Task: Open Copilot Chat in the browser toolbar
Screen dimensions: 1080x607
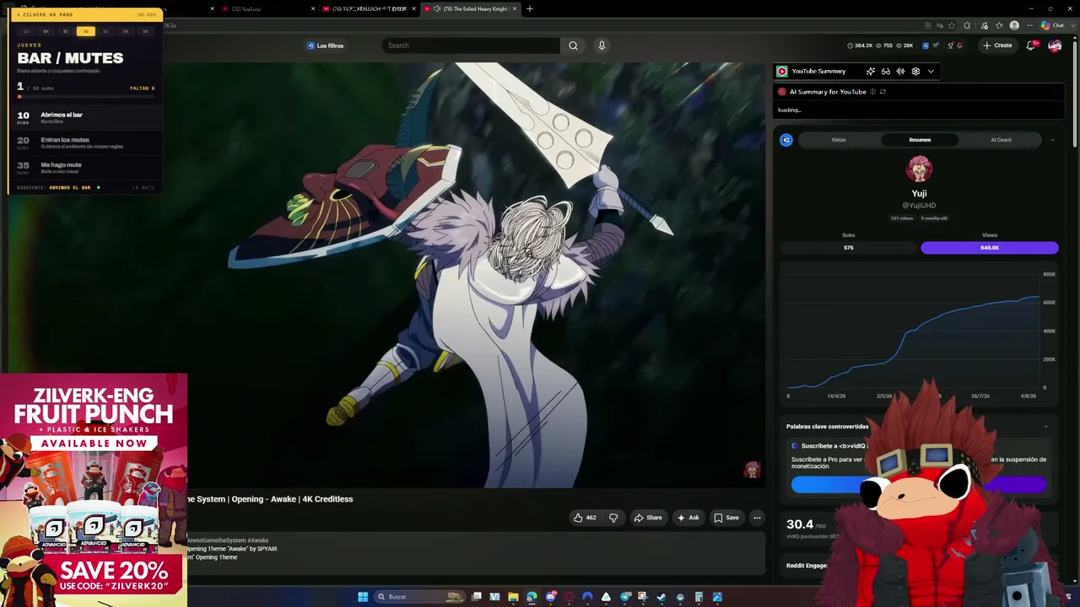Action: point(1051,25)
